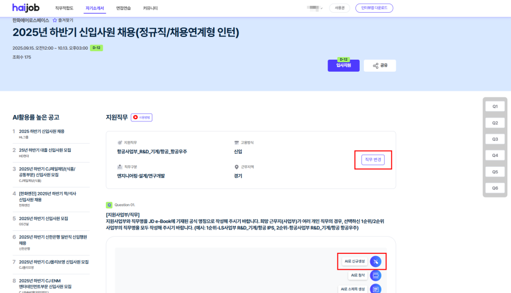Open the 커뮤니티 menu
511x293 pixels.
[x=150, y=8]
